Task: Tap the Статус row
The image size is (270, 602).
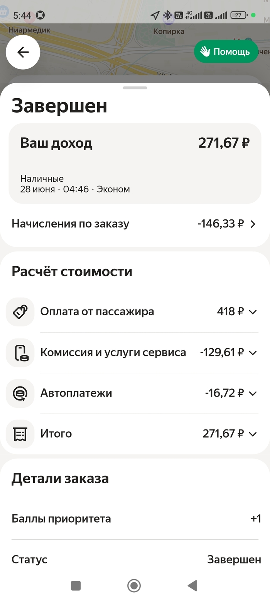Action: tap(135, 559)
